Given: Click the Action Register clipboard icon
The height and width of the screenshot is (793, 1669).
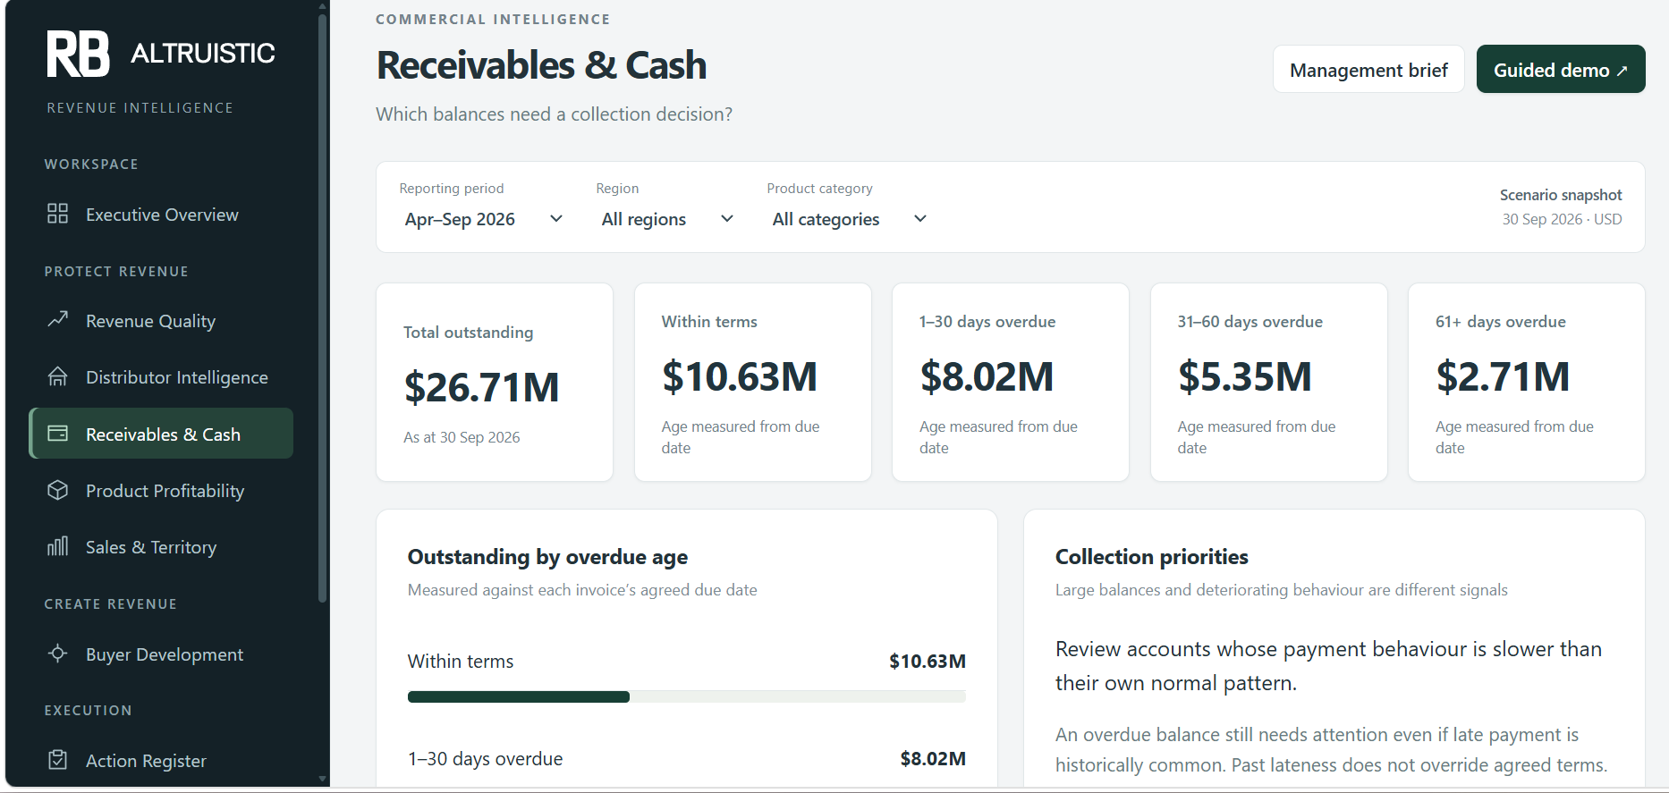Looking at the screenshot, I should pos(58,760).
